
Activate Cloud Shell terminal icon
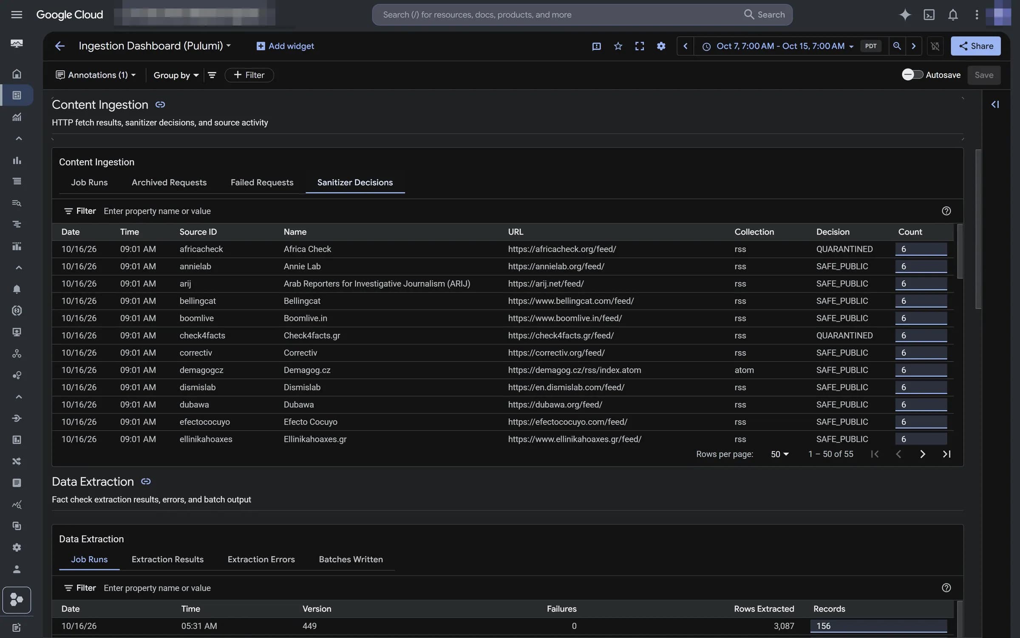[x=929, y=14]
